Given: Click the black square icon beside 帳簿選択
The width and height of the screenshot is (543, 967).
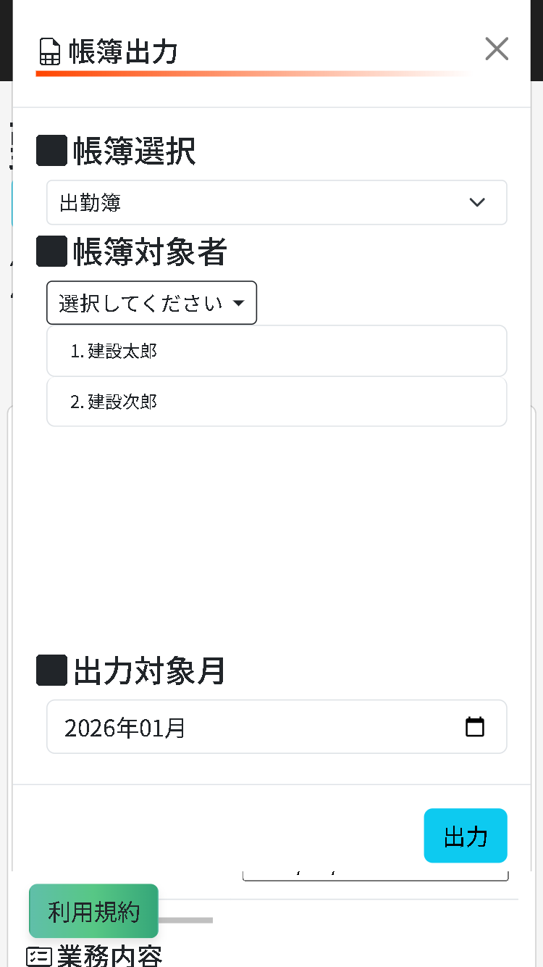Looking at the screenshot, I should tap(51, 151).
